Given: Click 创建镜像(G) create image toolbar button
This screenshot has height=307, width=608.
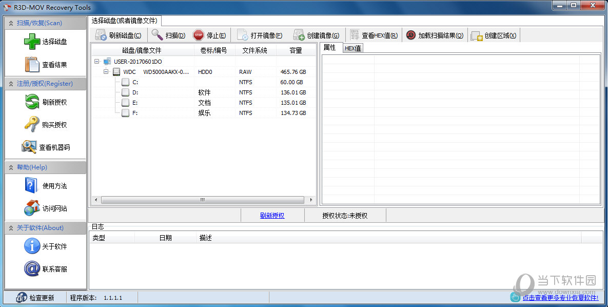Looking at the screenshot, I should (x=316, y=35).
